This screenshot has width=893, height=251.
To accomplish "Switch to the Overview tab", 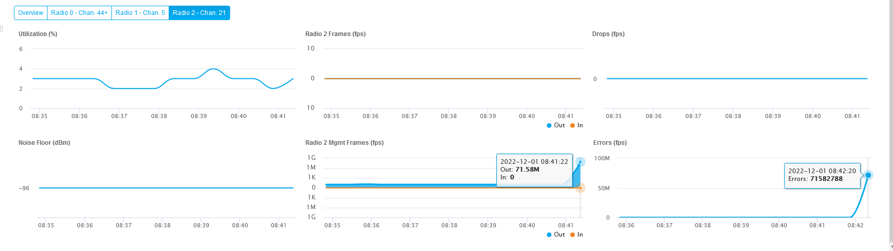I will click(30, 13).
